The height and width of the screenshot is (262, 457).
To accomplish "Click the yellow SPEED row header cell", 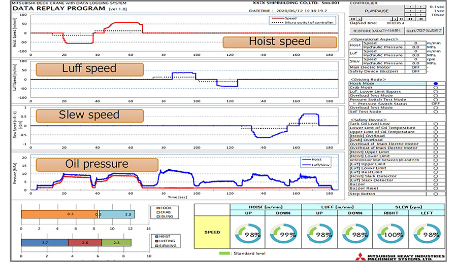I will 212,232.
